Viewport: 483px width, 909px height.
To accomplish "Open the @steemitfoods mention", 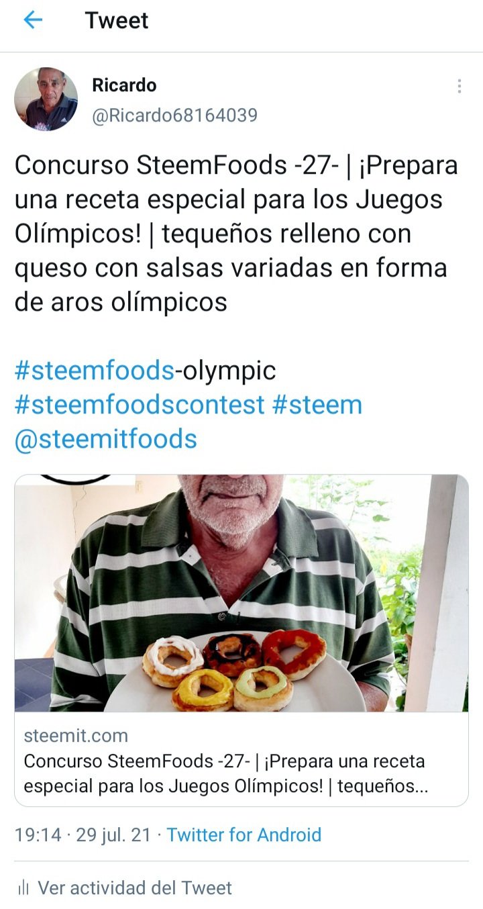I will [x=105, y=439].
